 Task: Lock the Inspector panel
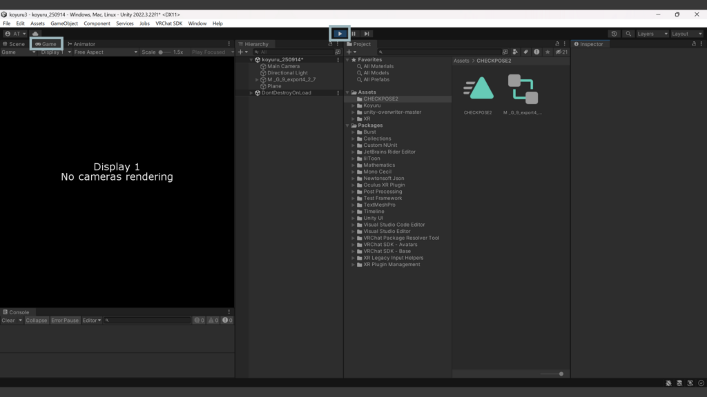(x=693, y=44)
